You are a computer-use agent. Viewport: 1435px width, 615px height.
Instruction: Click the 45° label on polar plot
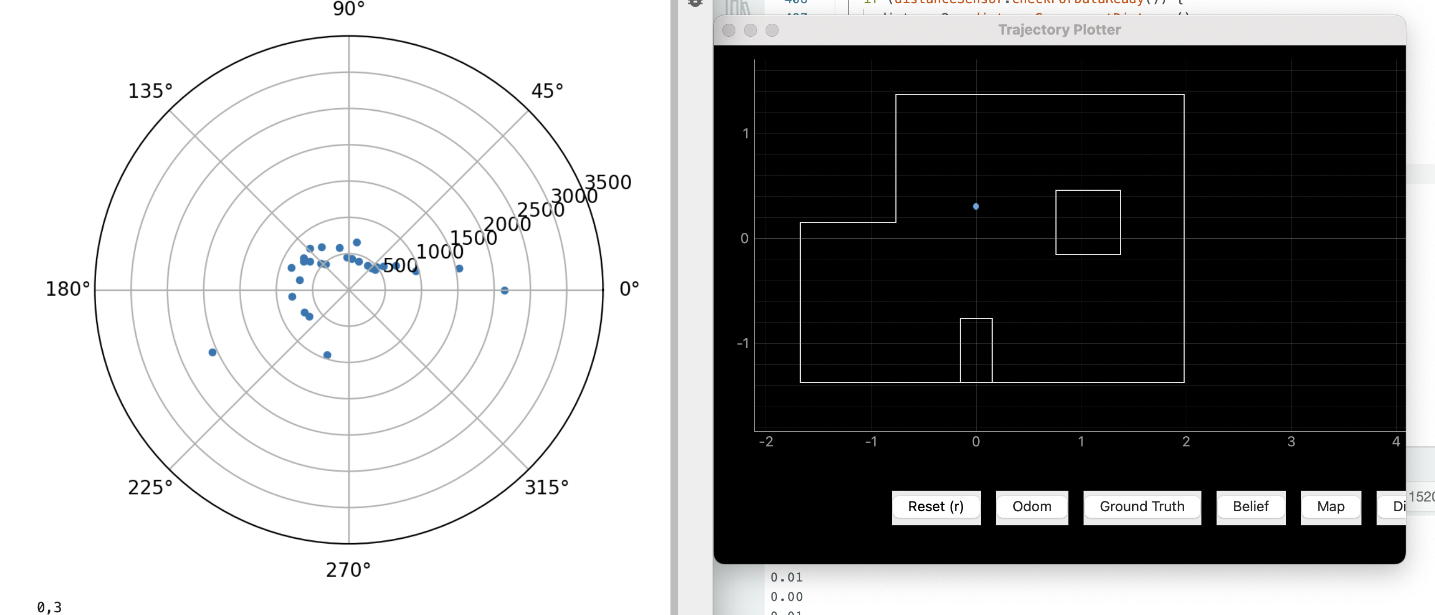(547, 91)
